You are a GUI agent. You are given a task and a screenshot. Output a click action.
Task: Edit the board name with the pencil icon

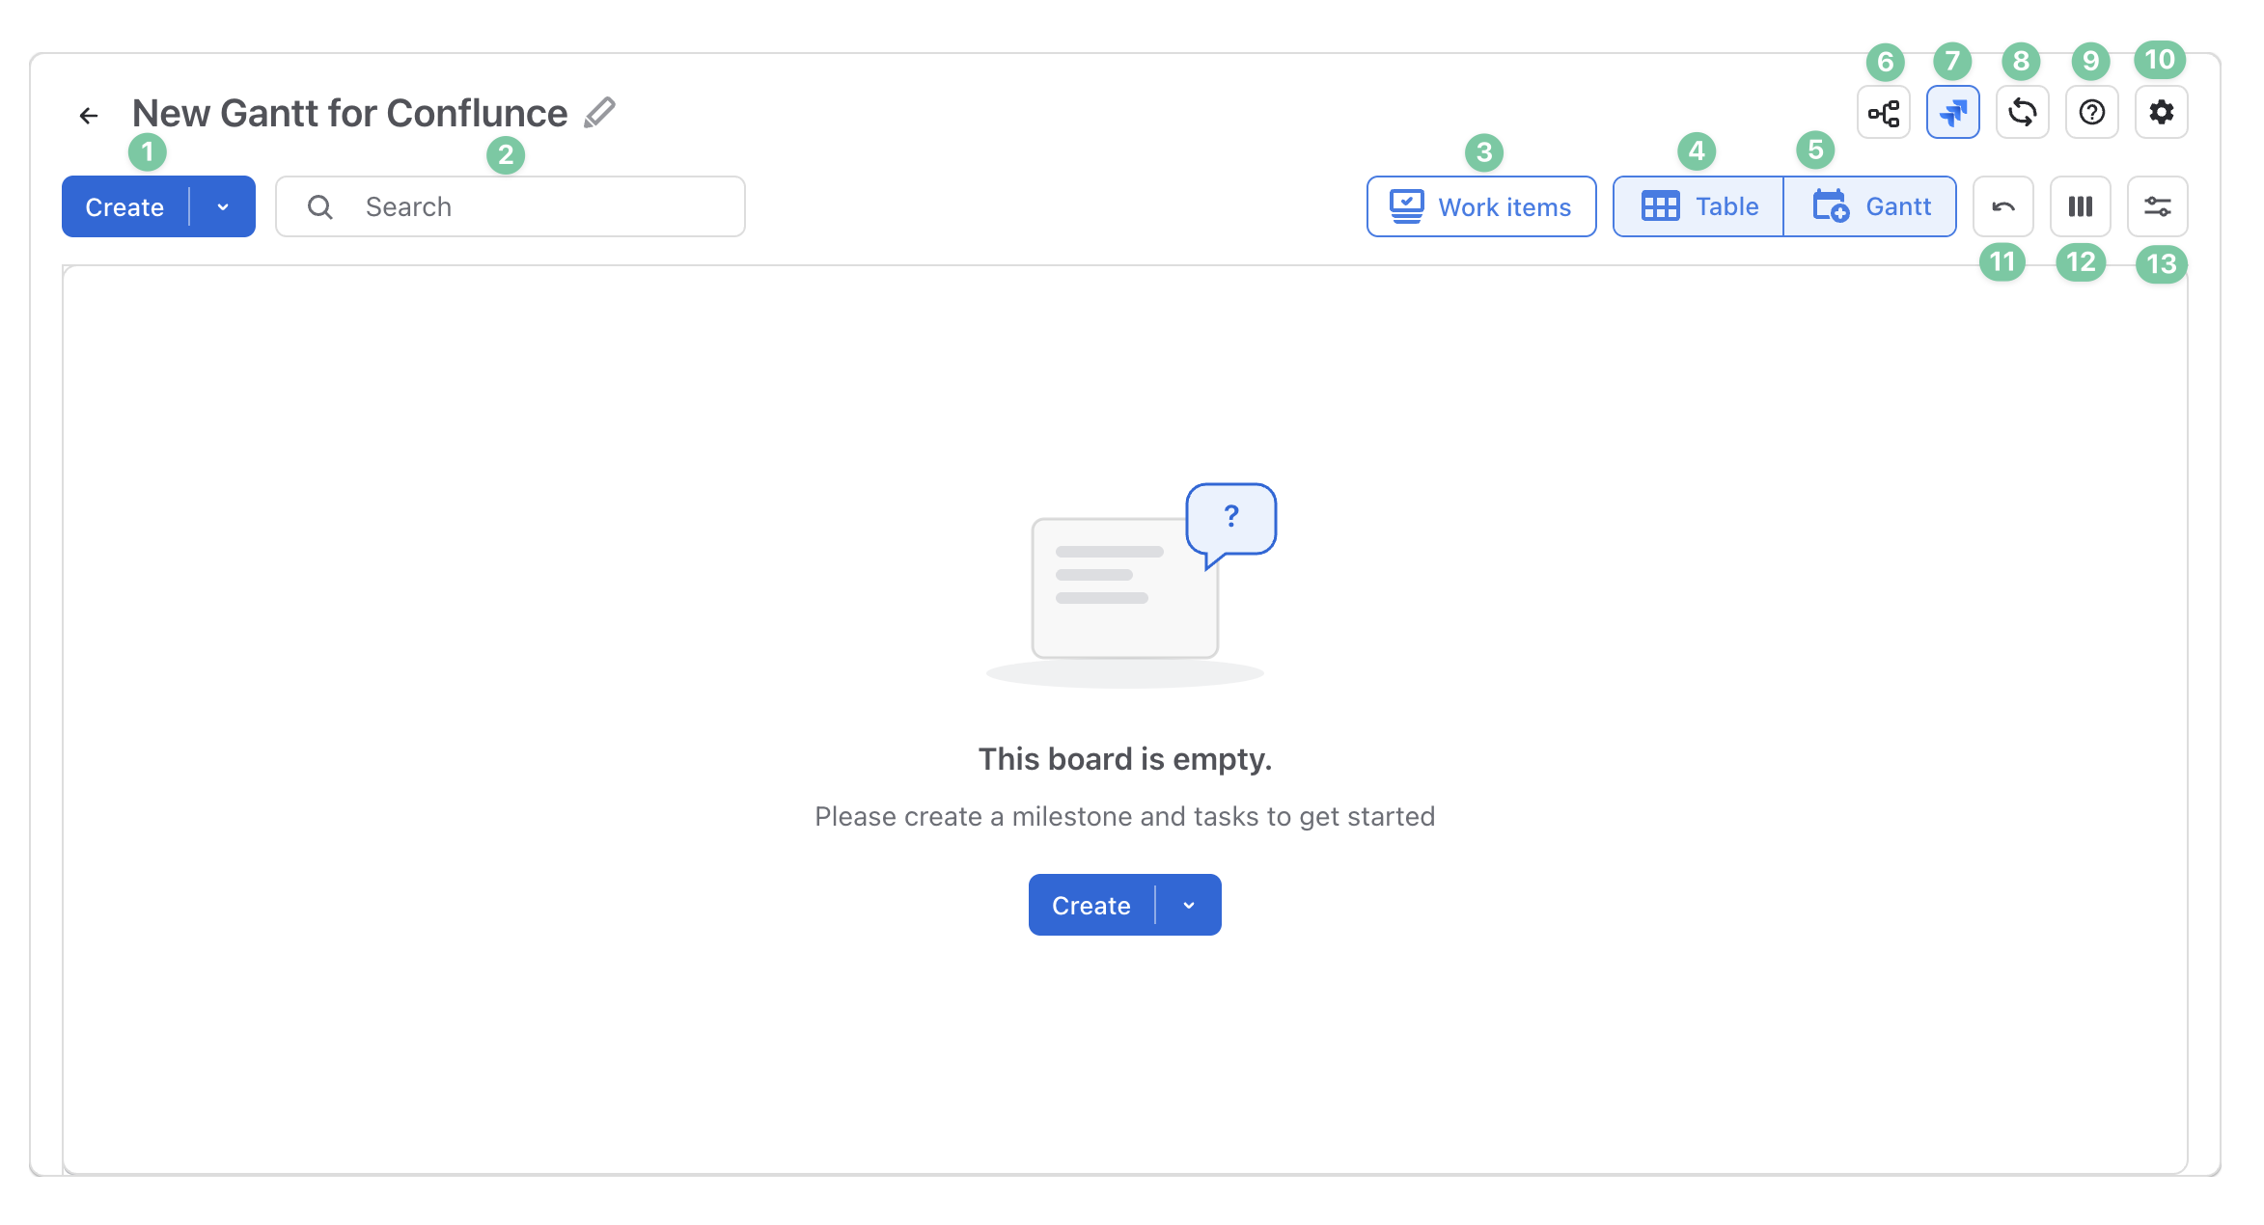pos(599,113)
